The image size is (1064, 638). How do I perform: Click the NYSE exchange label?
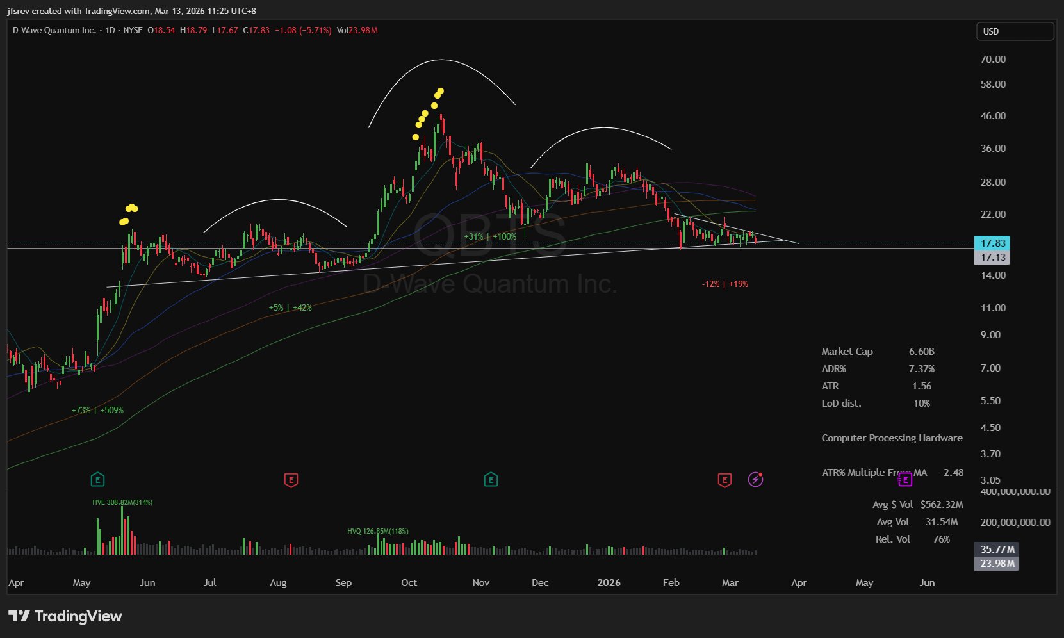(133, 30)
